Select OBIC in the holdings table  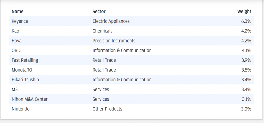pyautogui.click(x=16, y=50)
